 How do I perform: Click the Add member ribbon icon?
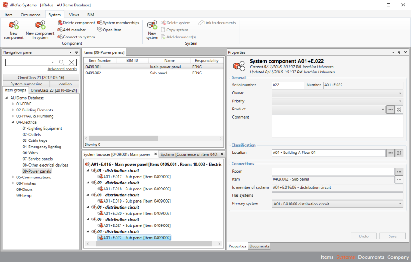click(x=60, y=30)
